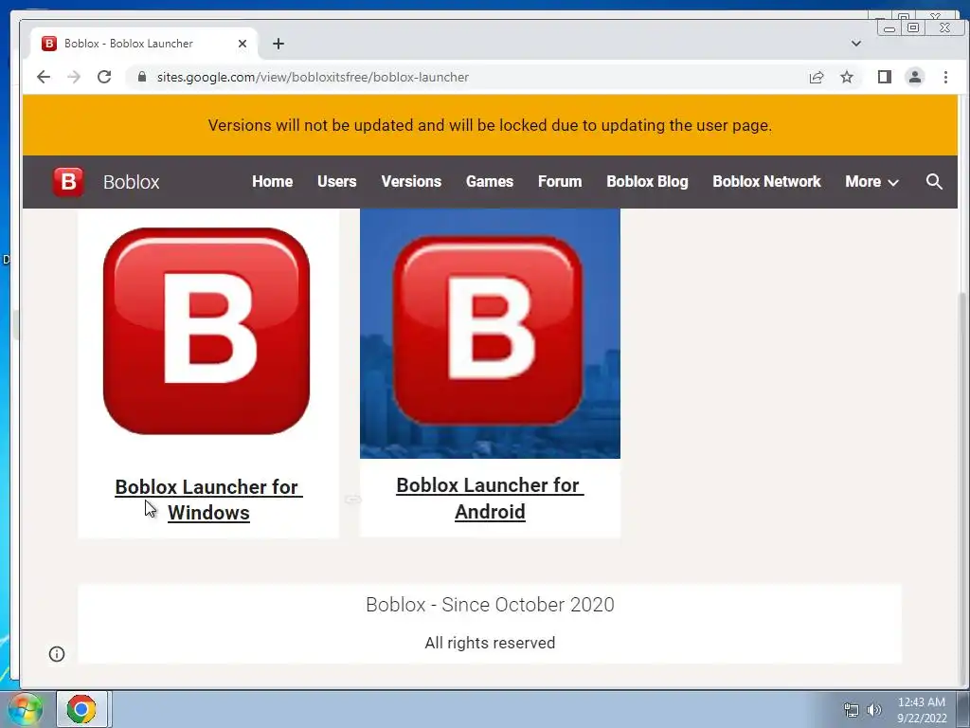This screenshot has width=970, height=728.
Task: Open Chrome's three-dot menu
Action: [x=945, y=77]
